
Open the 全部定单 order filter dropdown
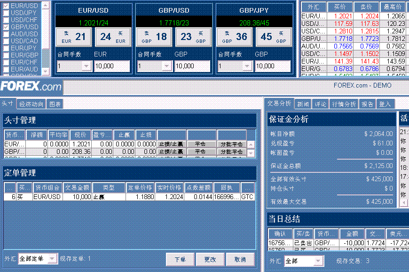coord(38,259)
